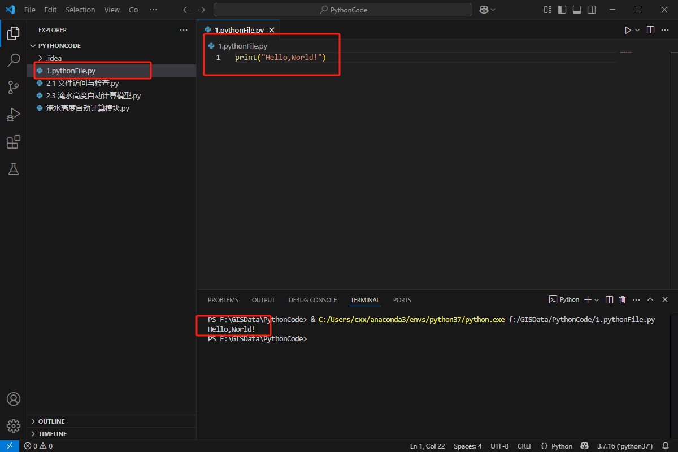Image resolution: width=678 pixels, height=452 pixels.
Task: Toggle the secondary side bar layout button
Action: pos(591,10)
